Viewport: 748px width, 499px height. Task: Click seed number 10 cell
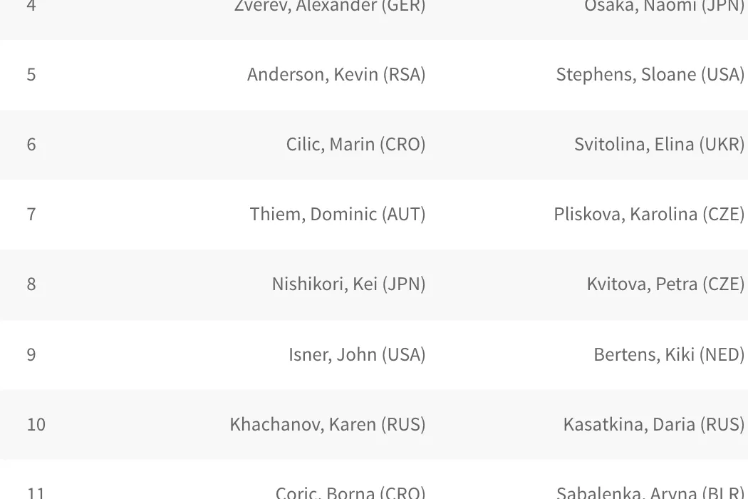36,424
